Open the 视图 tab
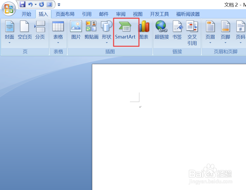The height and width of the screenshot is (190, 246). pyautogui.click(x=138, y=14)
